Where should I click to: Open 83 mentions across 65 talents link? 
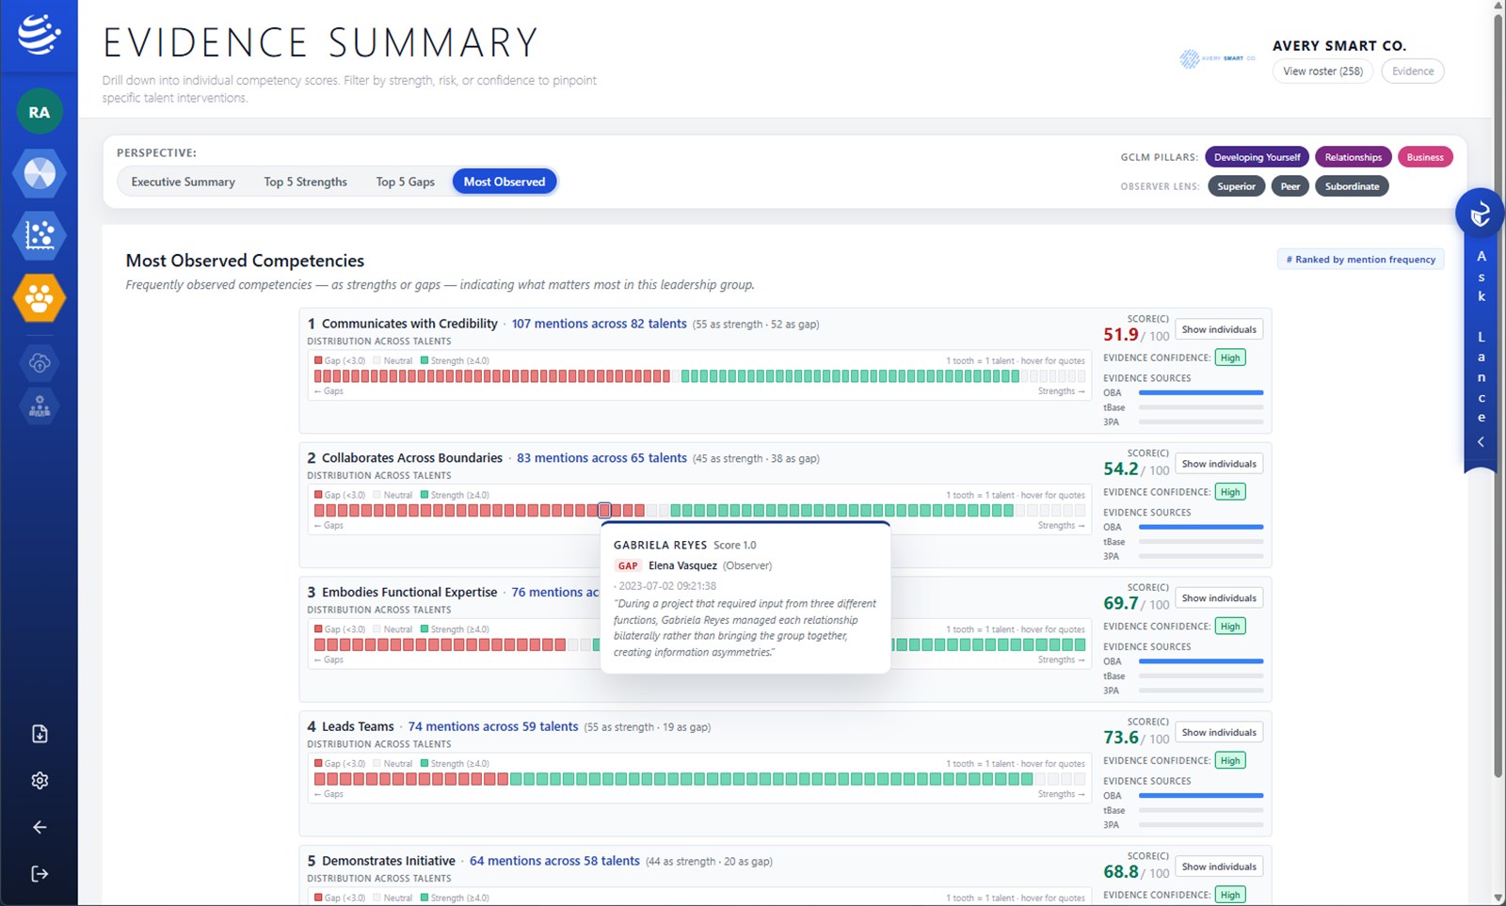[x=601, y=458]
